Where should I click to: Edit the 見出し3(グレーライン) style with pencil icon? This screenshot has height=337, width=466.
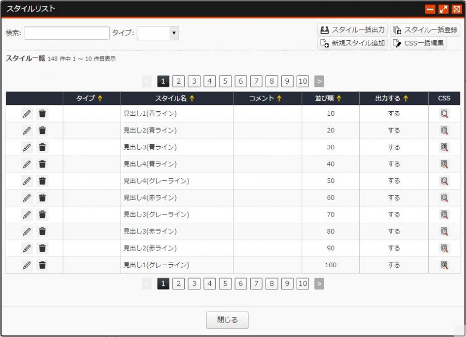[x=27, y=215]
